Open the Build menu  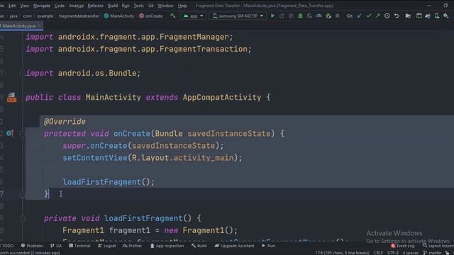coord(113,6)
